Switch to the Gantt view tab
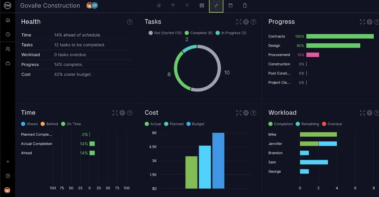This screenshot has height=197, width=379. pyautogui.click(x=187, y=5)
